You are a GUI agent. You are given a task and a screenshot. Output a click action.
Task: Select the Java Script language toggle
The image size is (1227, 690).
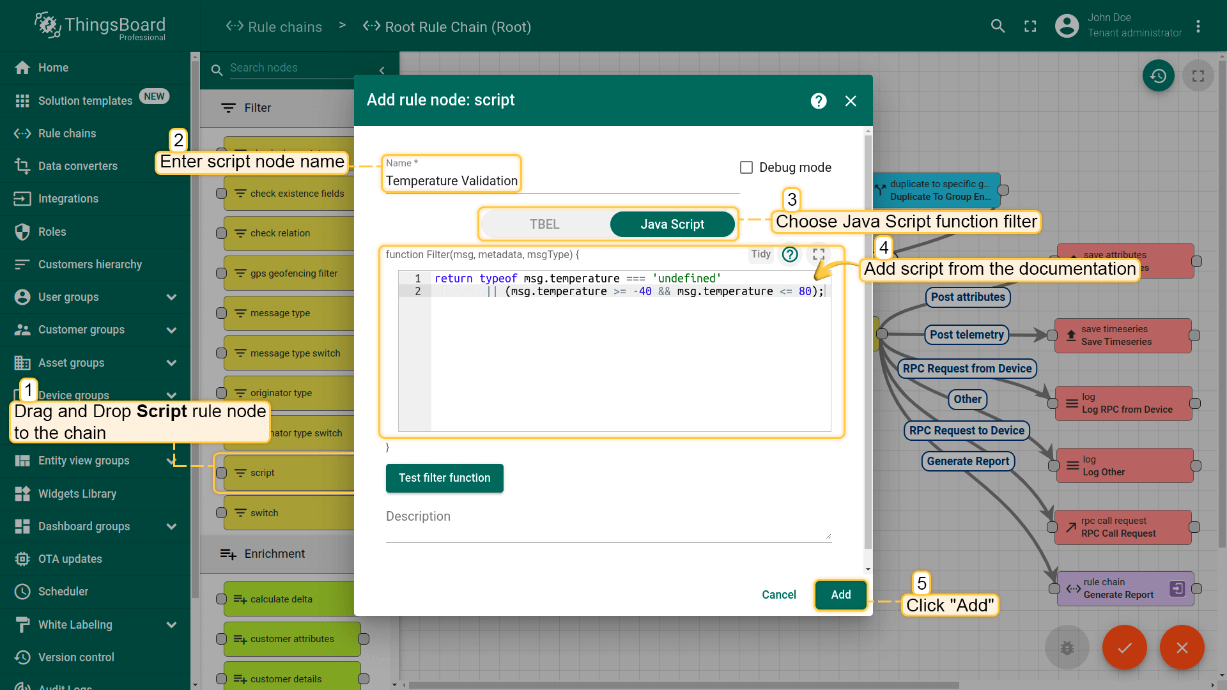[672, 224]
